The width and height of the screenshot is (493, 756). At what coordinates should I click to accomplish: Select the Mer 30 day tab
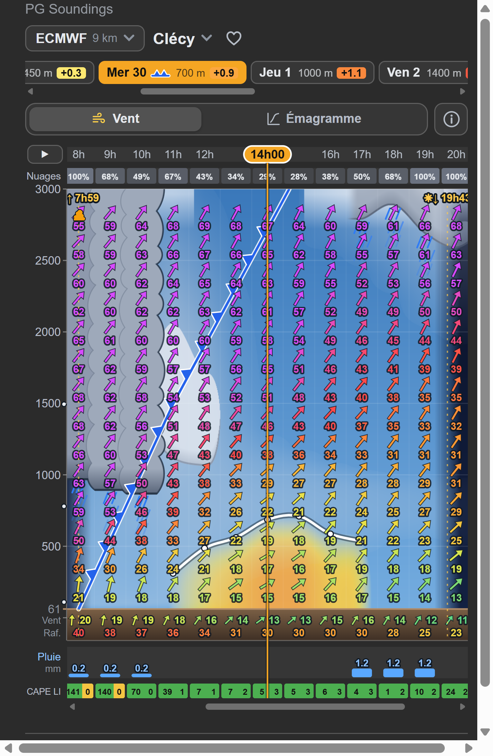pyautogui.click(x=172, y=72)
